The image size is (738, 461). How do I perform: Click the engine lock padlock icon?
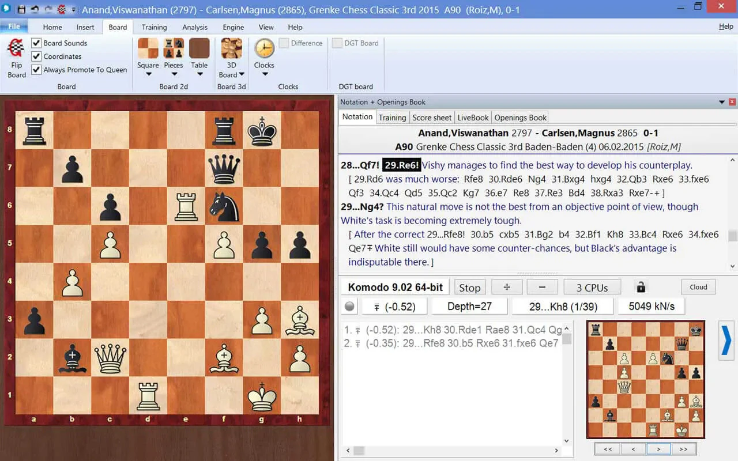tap(641, 287)
